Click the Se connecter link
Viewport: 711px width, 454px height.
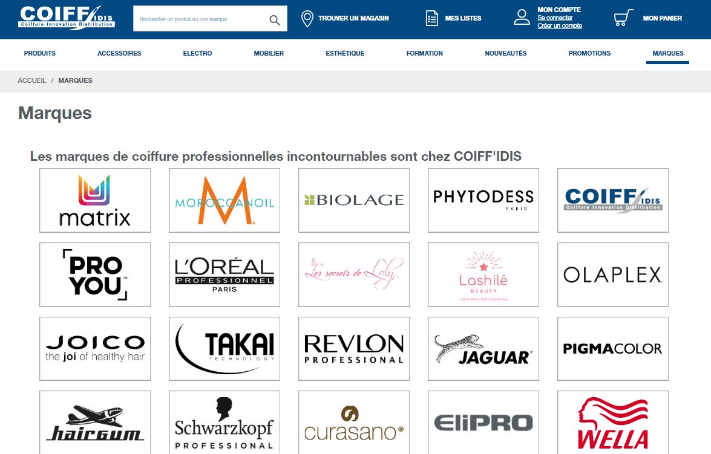click(555, 18)
